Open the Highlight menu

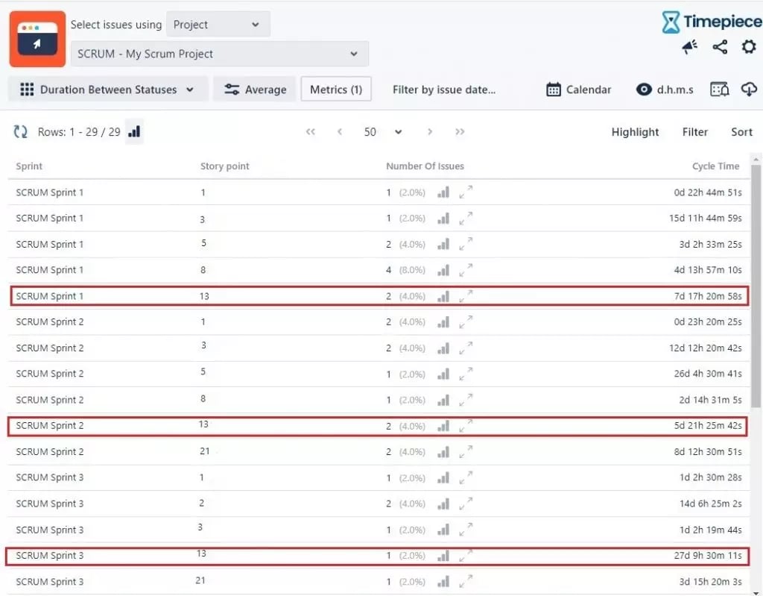(x=635, y=132)
